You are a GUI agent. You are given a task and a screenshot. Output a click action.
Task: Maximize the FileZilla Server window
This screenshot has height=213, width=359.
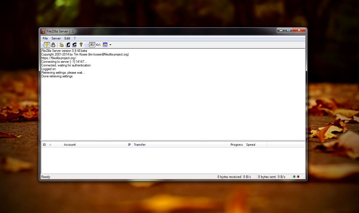tap(289, 30)
